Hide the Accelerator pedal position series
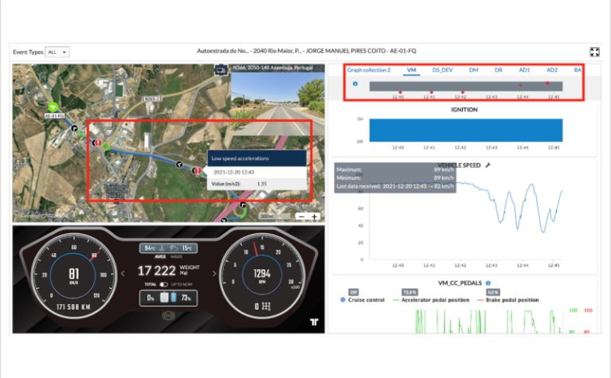The height and width of the screenshot is (378, 611). pyautogui.click(x=439, y=300)
